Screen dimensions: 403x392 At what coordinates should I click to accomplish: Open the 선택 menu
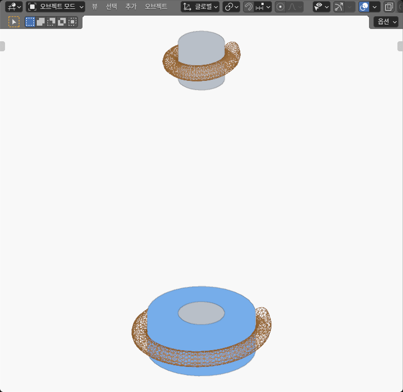[x=111, y=7]
